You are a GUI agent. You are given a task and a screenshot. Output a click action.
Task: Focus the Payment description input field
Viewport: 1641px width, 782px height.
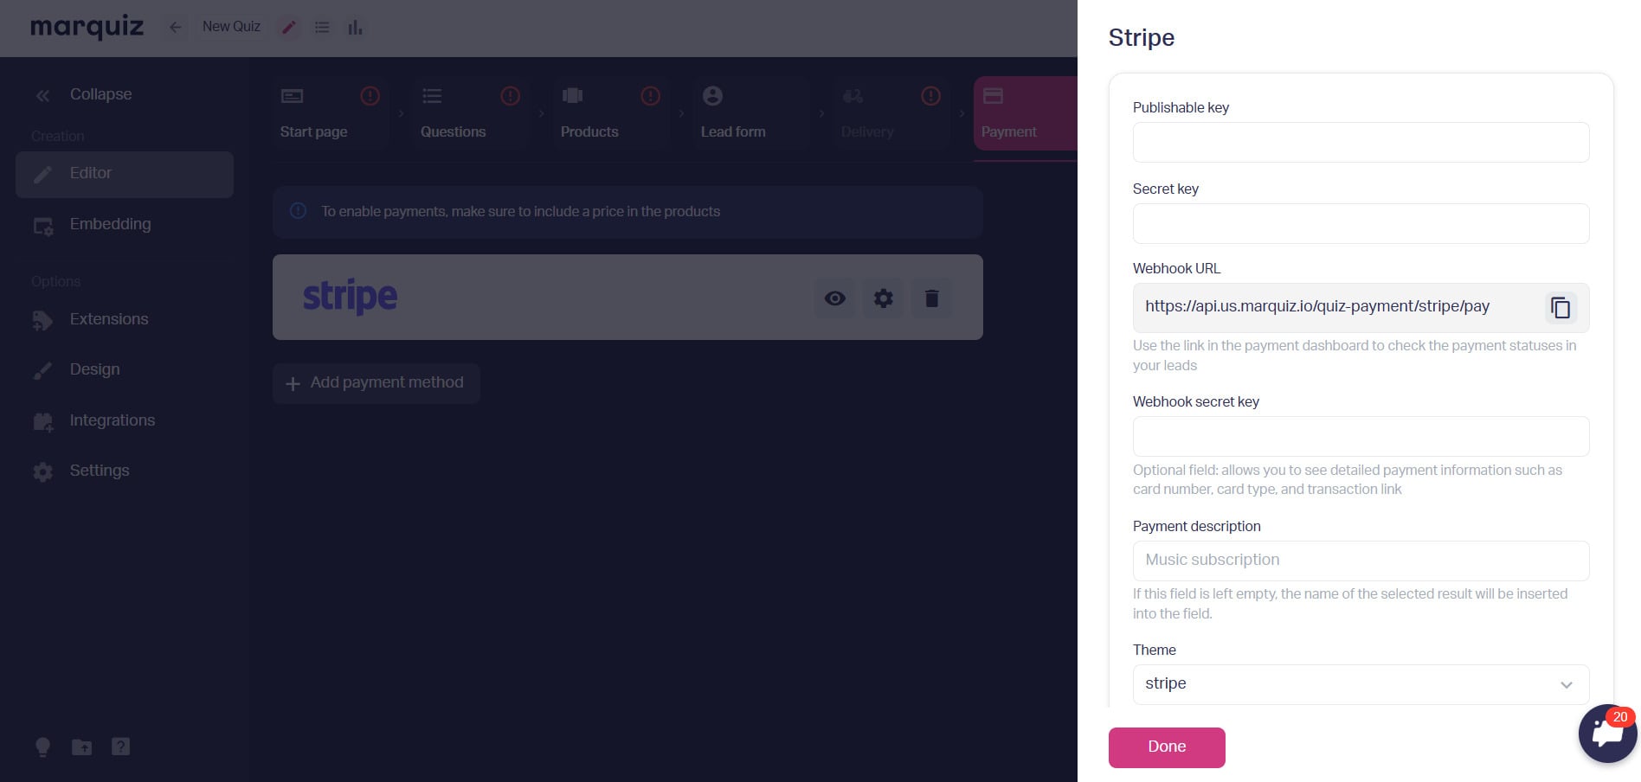coord(1361,561)
